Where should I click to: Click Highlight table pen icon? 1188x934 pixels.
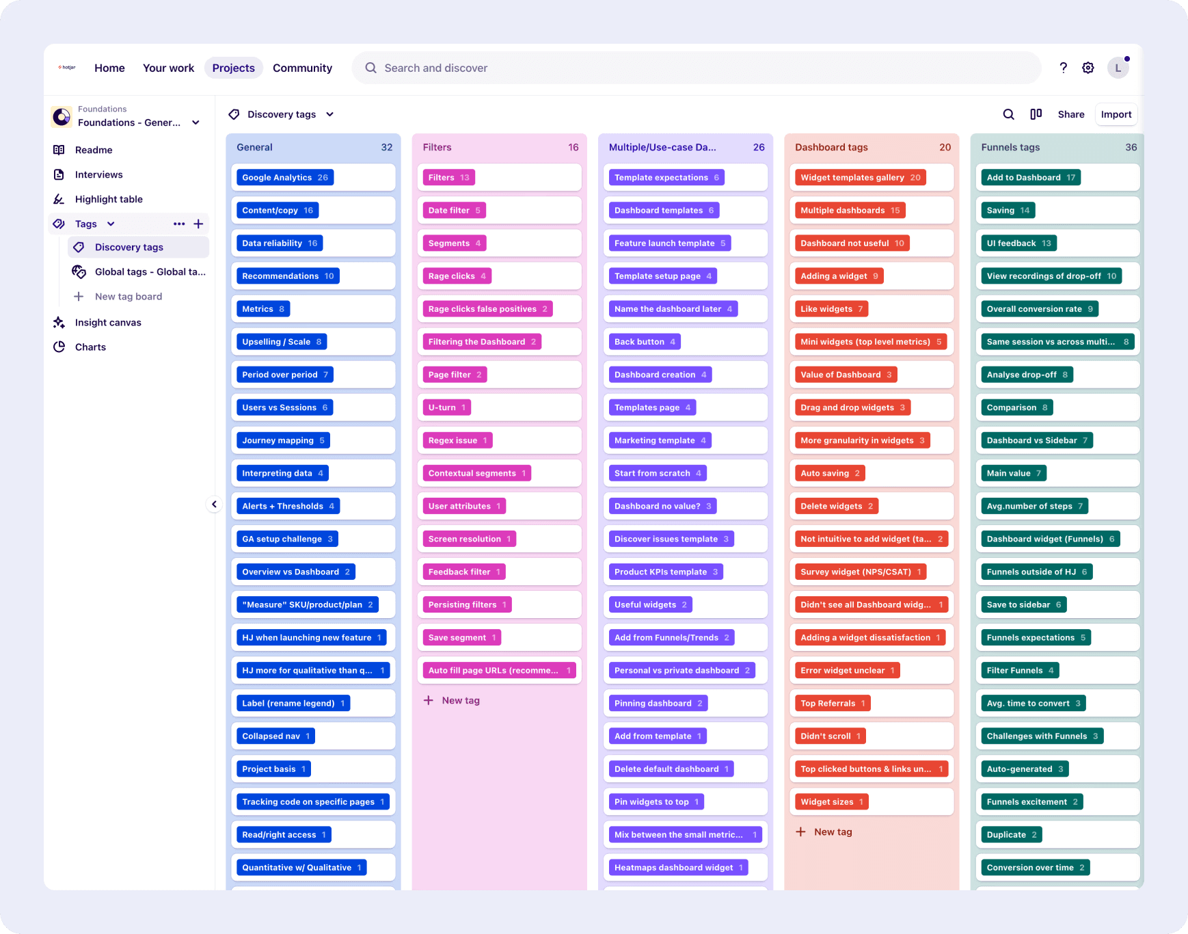click(x=59, y=199)
